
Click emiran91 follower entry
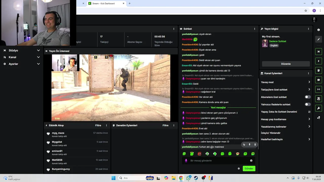pyautogui.click(x=77, y=152)
